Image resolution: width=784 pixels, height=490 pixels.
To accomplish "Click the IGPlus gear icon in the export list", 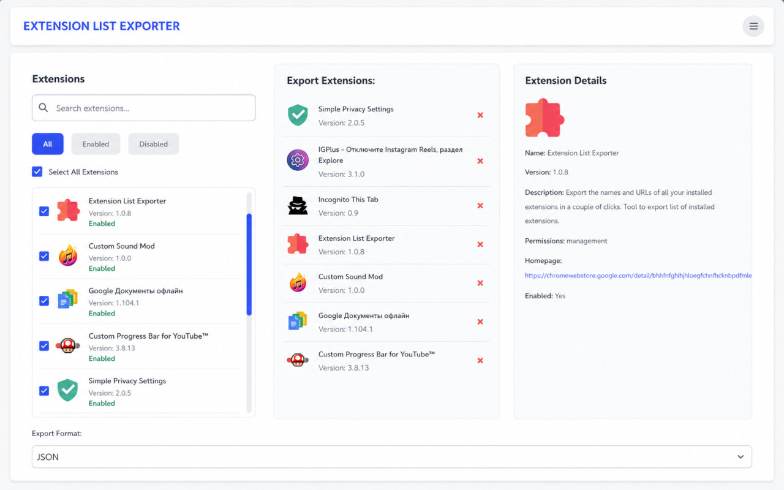I will [x=298, y=160].
